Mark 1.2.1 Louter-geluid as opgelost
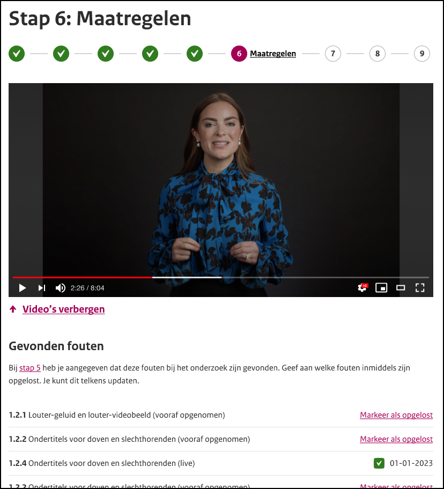 click(x=396, y=415)
